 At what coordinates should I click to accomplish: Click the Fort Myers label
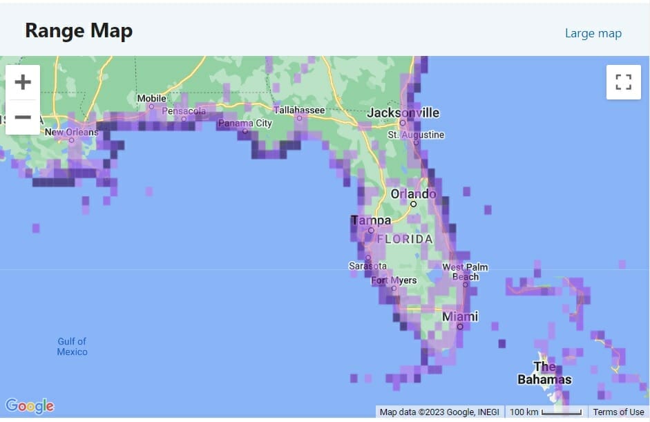(x=394, y=280)
